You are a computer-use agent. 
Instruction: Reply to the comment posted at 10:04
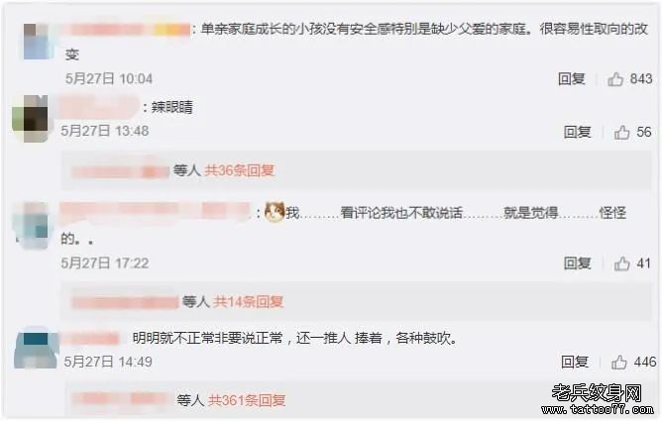571,79
